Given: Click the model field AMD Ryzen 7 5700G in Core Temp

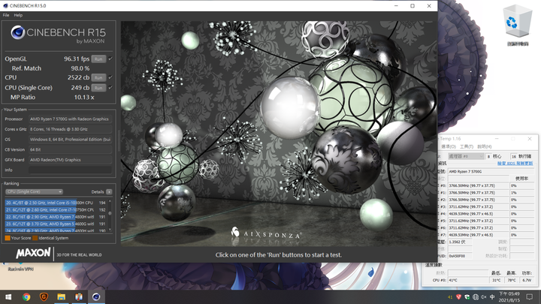Looking at the screenshot, I should (x=491, y=172).
